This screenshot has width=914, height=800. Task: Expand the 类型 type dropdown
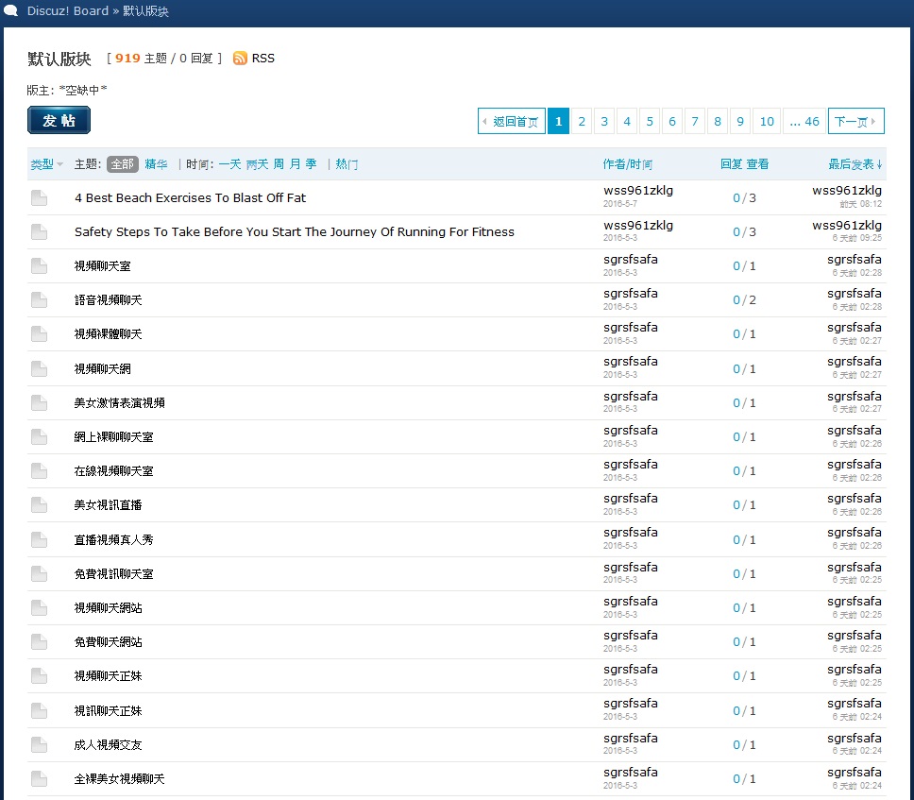point(46,164)
